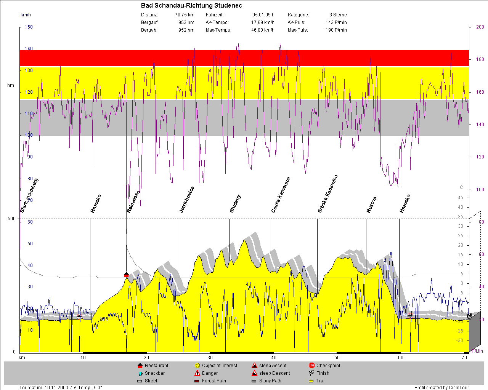Click the round red-rimmed marker near km 10
Viewport: 488px width, 390px height.
coord(79,316)
